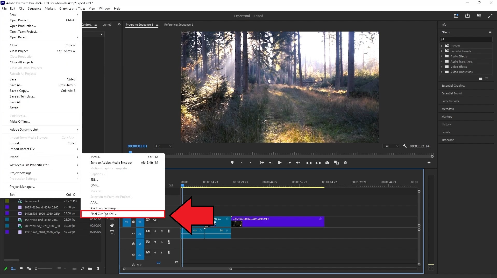497x278 pixels.
Task: Step back one frame
Action: pyautogui.click(x=271, y=163)
